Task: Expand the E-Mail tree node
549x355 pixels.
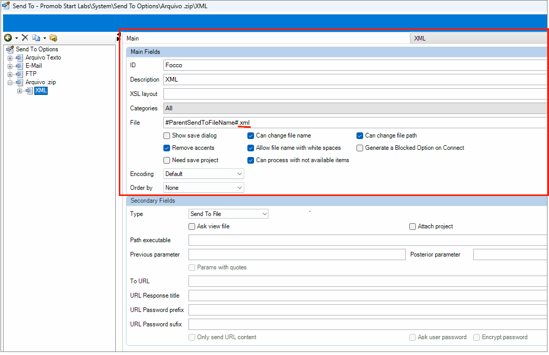Action: click(10, 66)
